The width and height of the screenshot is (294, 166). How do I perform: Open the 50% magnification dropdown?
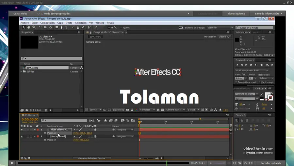click(96, 110)
